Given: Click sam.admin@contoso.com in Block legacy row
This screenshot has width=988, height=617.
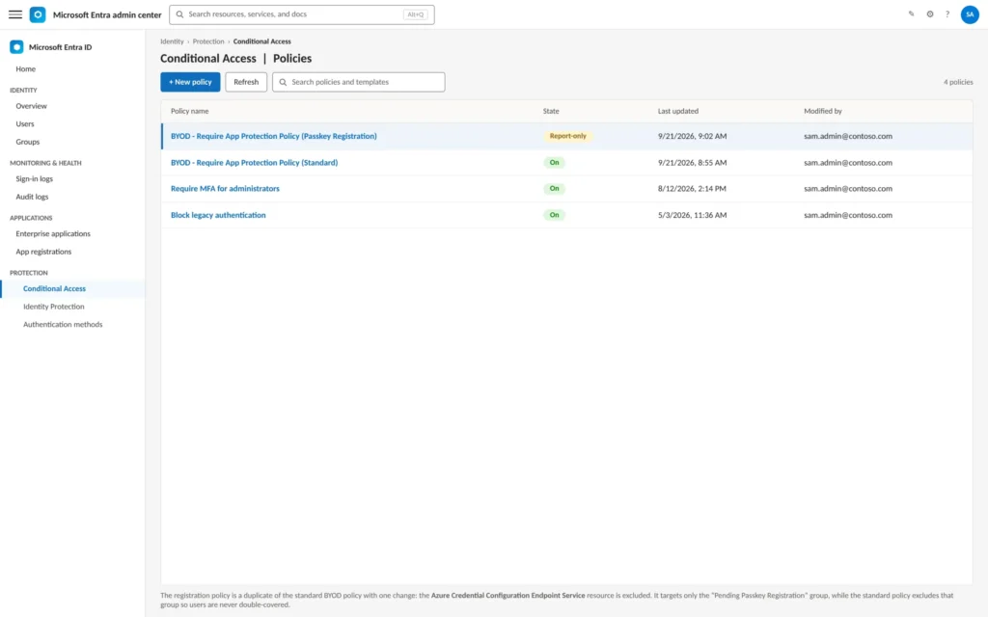Looking at the screenshot, I should tap(848, 215).
